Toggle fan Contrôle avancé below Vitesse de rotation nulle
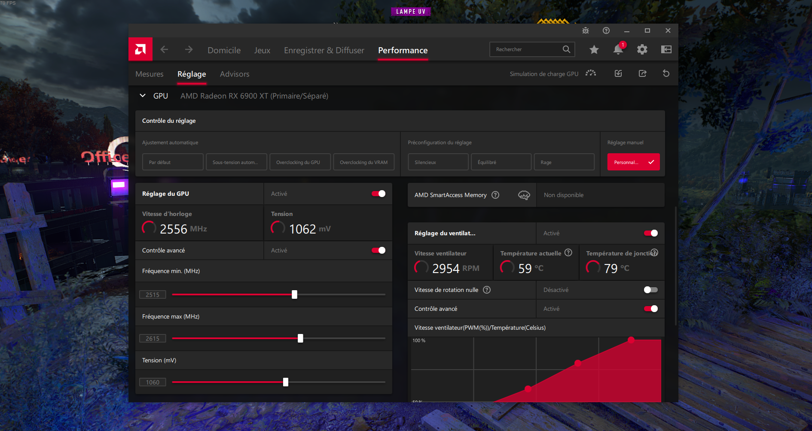This screenshot has width=812, height=431. pyautogui.click(x=651, y=309)
